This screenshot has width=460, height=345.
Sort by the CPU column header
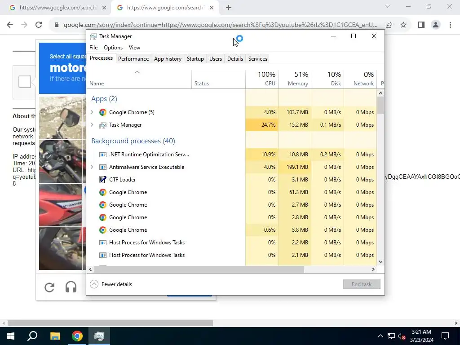click(262, 79)
